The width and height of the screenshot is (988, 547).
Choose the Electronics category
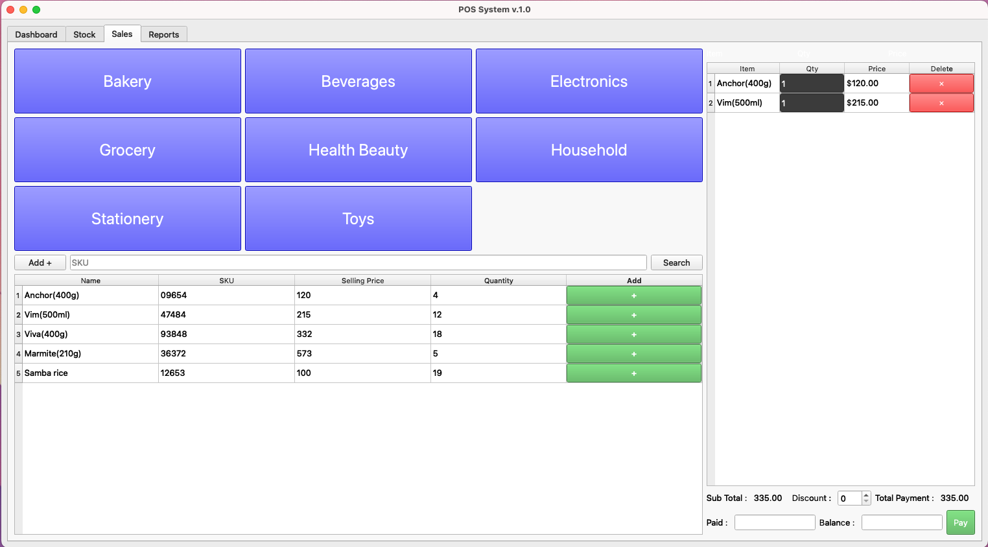point(589,81)
